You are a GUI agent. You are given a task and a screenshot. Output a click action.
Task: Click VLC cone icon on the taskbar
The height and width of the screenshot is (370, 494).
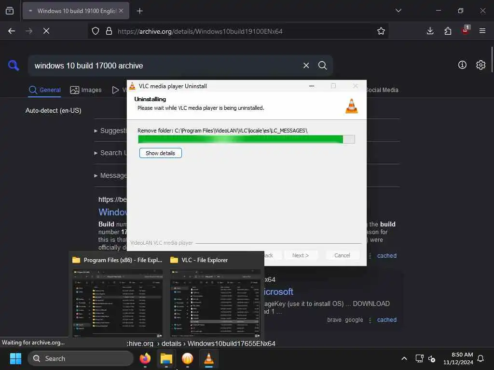[208, 358]
